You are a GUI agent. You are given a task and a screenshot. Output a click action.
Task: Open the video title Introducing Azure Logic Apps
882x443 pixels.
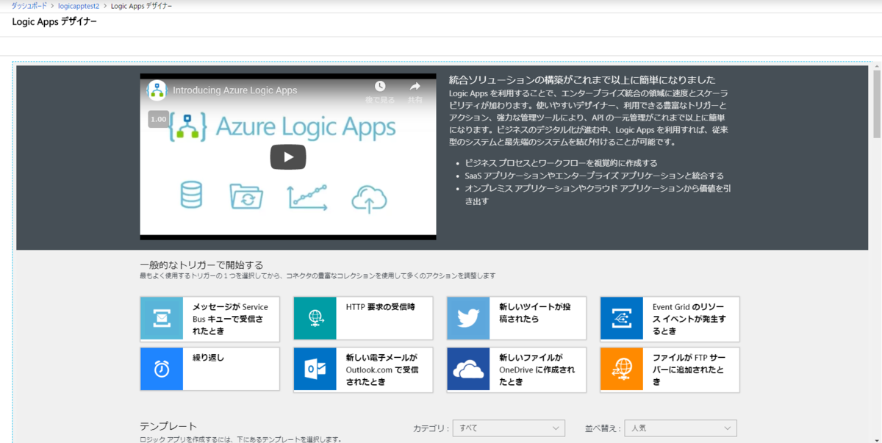coord(234,90)
